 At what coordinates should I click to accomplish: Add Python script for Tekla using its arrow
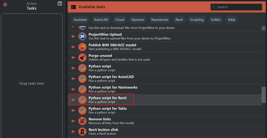tap(73, 110)
